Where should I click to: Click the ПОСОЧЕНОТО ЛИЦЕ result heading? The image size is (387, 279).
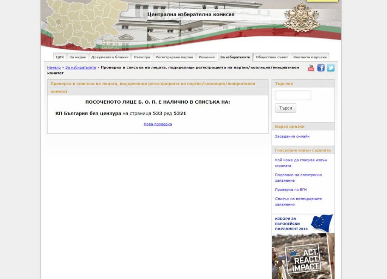pos(158,102)
